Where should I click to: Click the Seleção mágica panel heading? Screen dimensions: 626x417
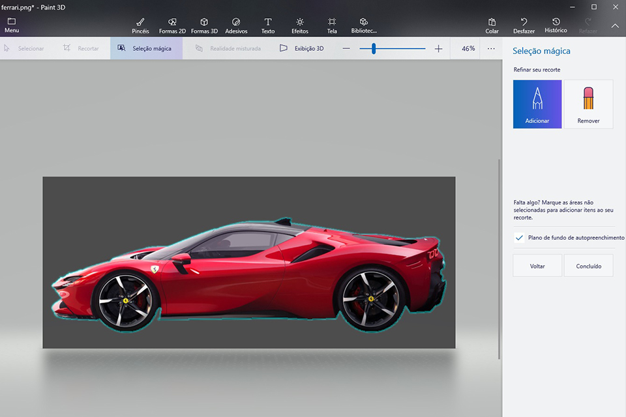click(x=541, y=51)
